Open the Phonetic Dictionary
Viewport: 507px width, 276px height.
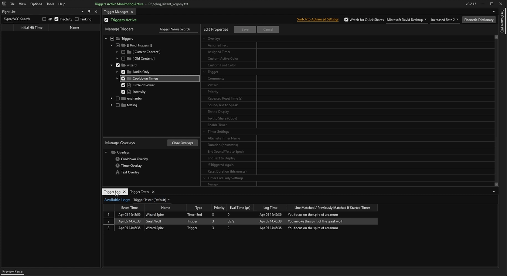coord(479,20)
